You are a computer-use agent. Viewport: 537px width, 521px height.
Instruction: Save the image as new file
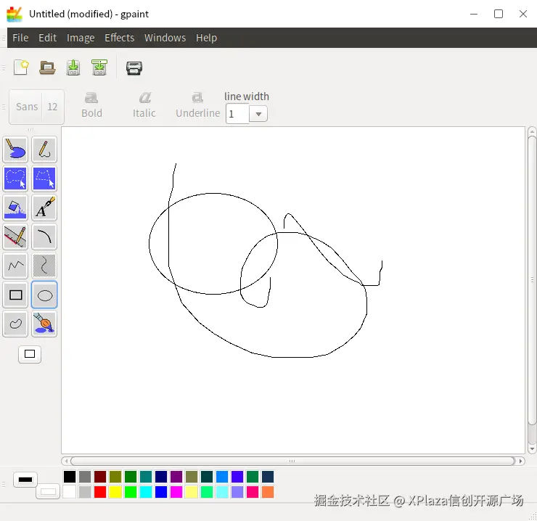[99, 67]
